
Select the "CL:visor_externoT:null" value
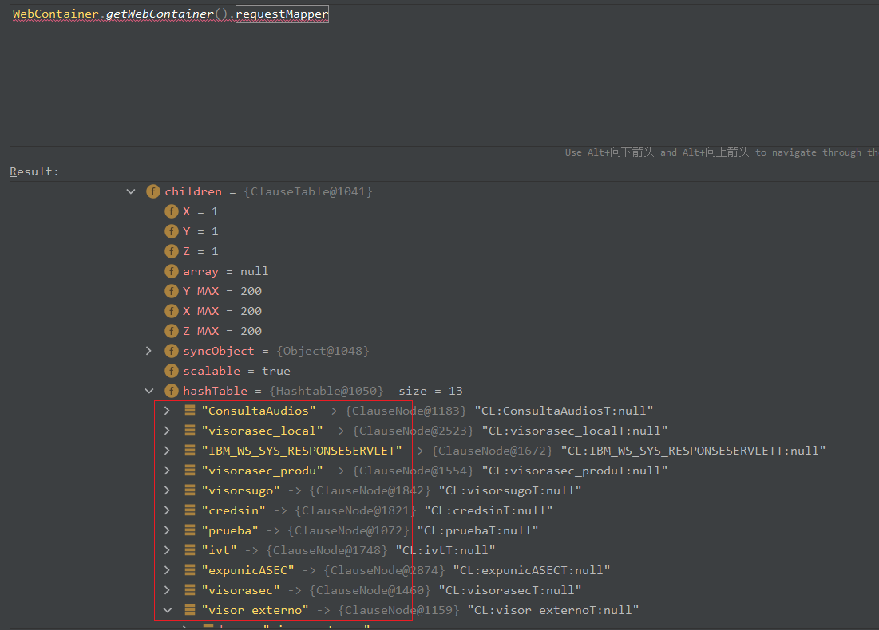552,610
